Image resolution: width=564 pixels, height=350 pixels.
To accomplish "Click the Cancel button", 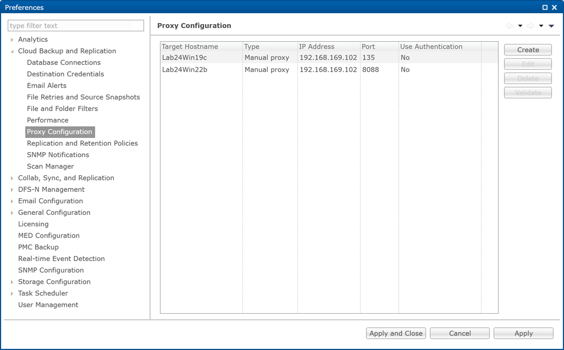I will (x=460, y=333).
